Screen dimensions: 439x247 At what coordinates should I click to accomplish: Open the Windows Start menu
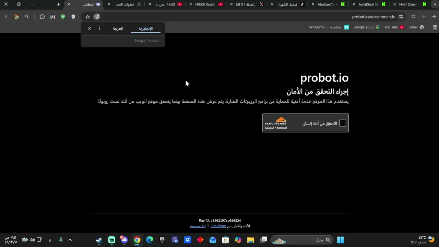click(341, 240)
